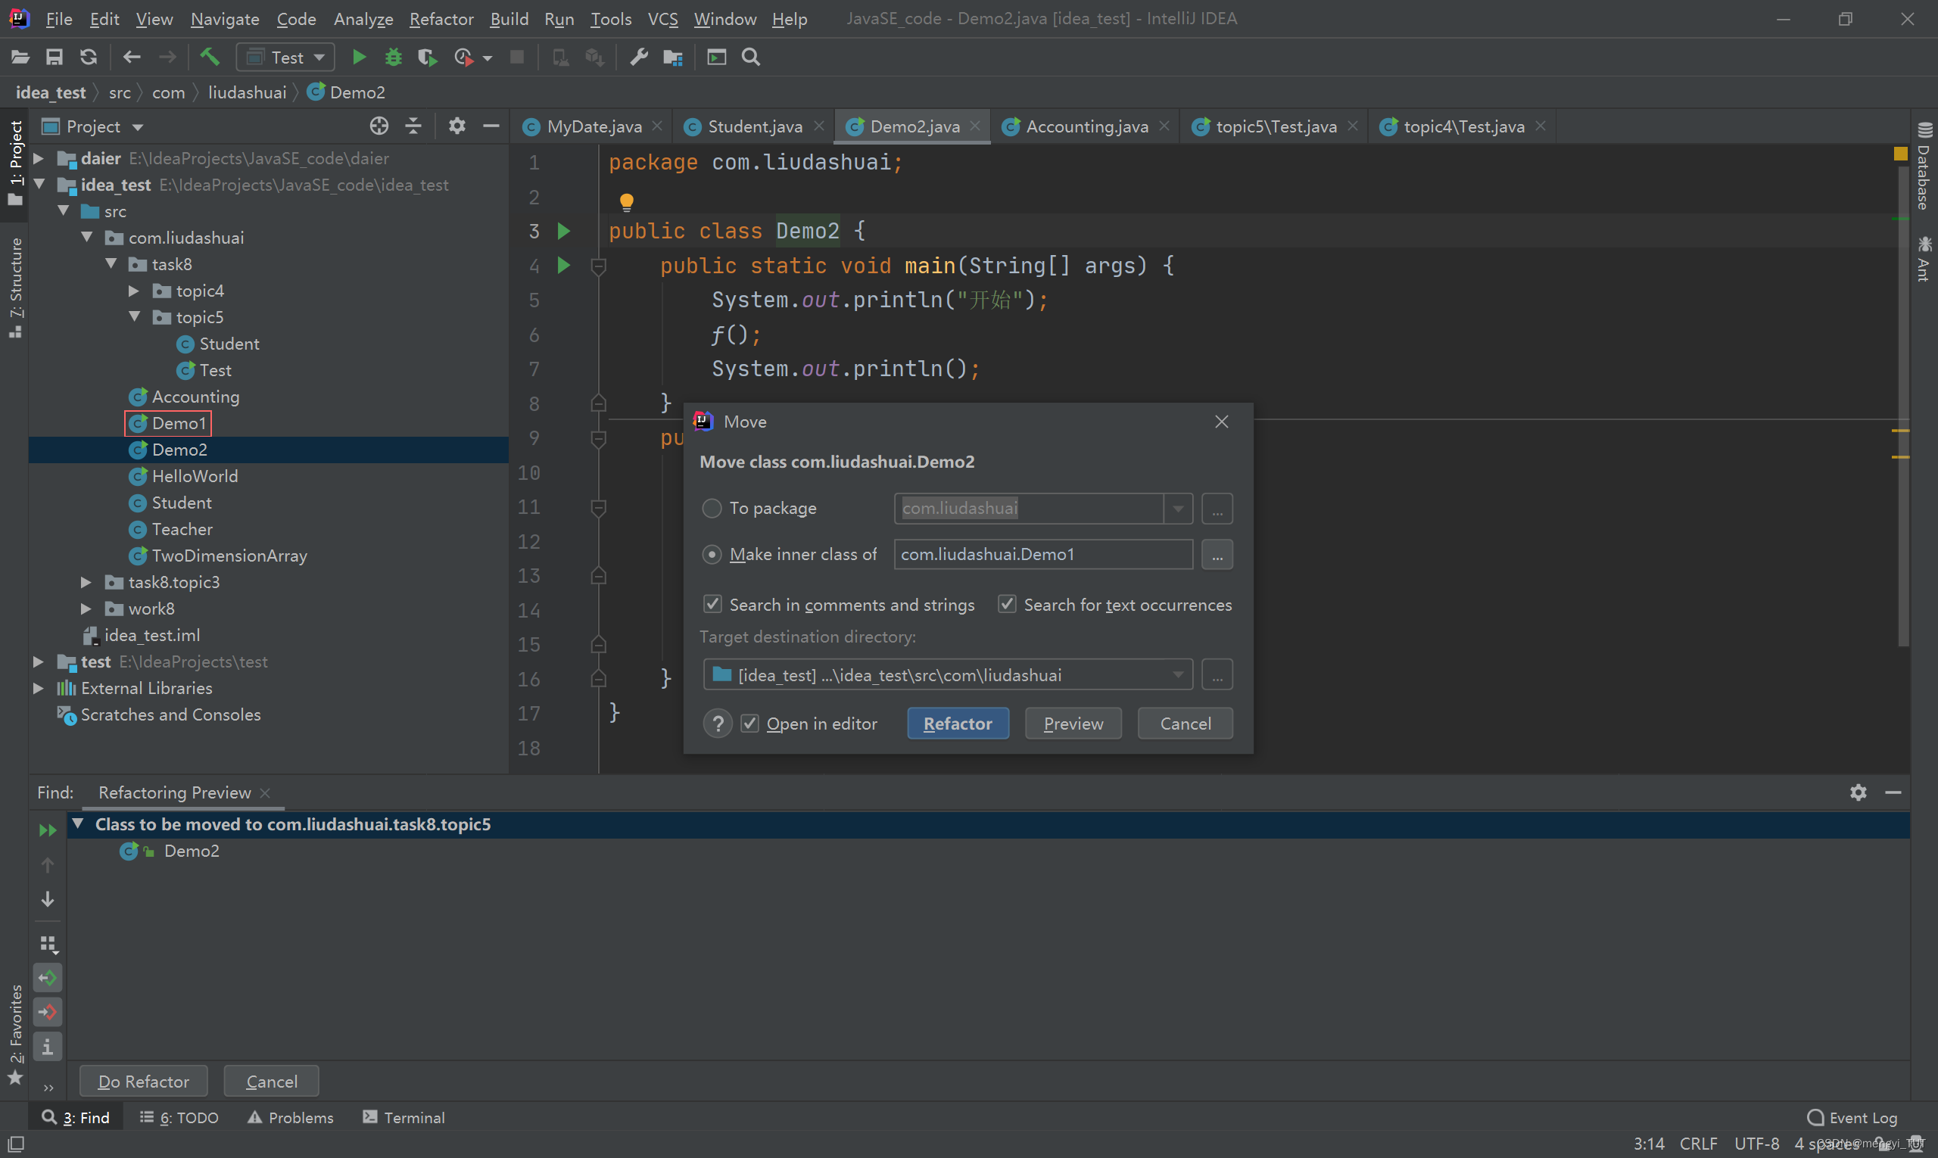The height and width of the screenshot is (1158, 1938).
Task: Click the Open in editor checkbox
Action: 749,722
